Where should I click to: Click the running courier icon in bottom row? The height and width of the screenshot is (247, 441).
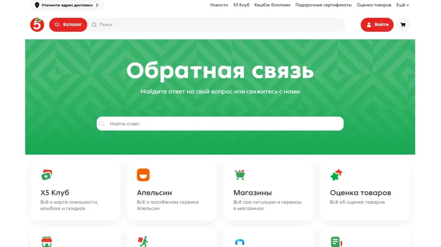pyautogui.click(x=143, y=242)
